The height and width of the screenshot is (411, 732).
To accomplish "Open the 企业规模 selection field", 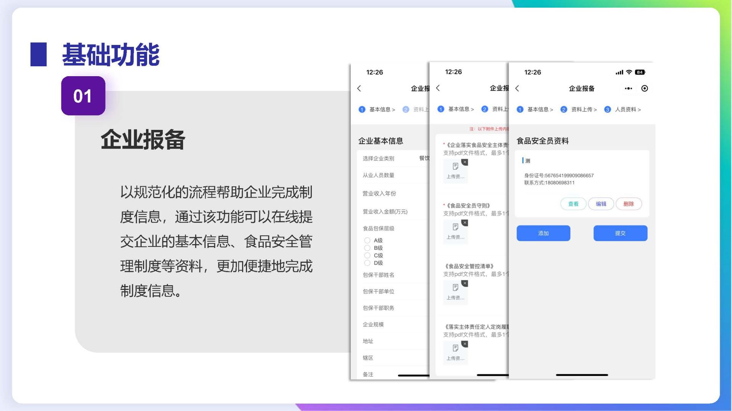I will (393, 325).
